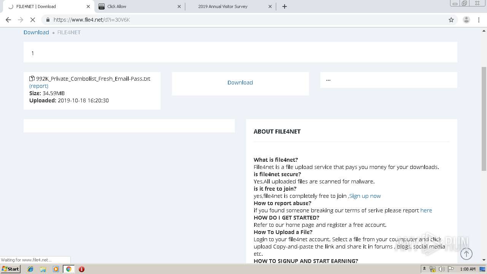Open Windows Explorer from the taskbar
The width and height of the screenshot is (487, 274).
pyautogui.click(x=43, y=269)
